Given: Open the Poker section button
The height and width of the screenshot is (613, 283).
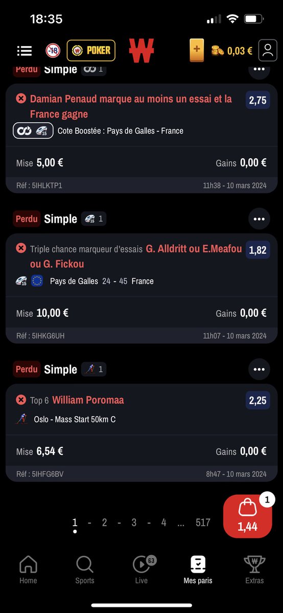Looking at the screenshot, I should tap(91, 51).
